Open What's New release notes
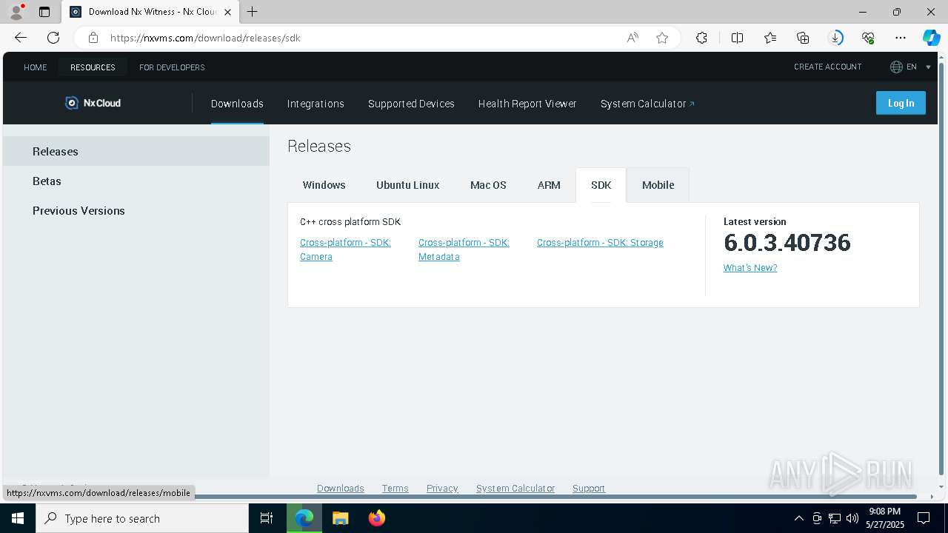This screenshot has width=948, height=533. [x=750, y=268]
